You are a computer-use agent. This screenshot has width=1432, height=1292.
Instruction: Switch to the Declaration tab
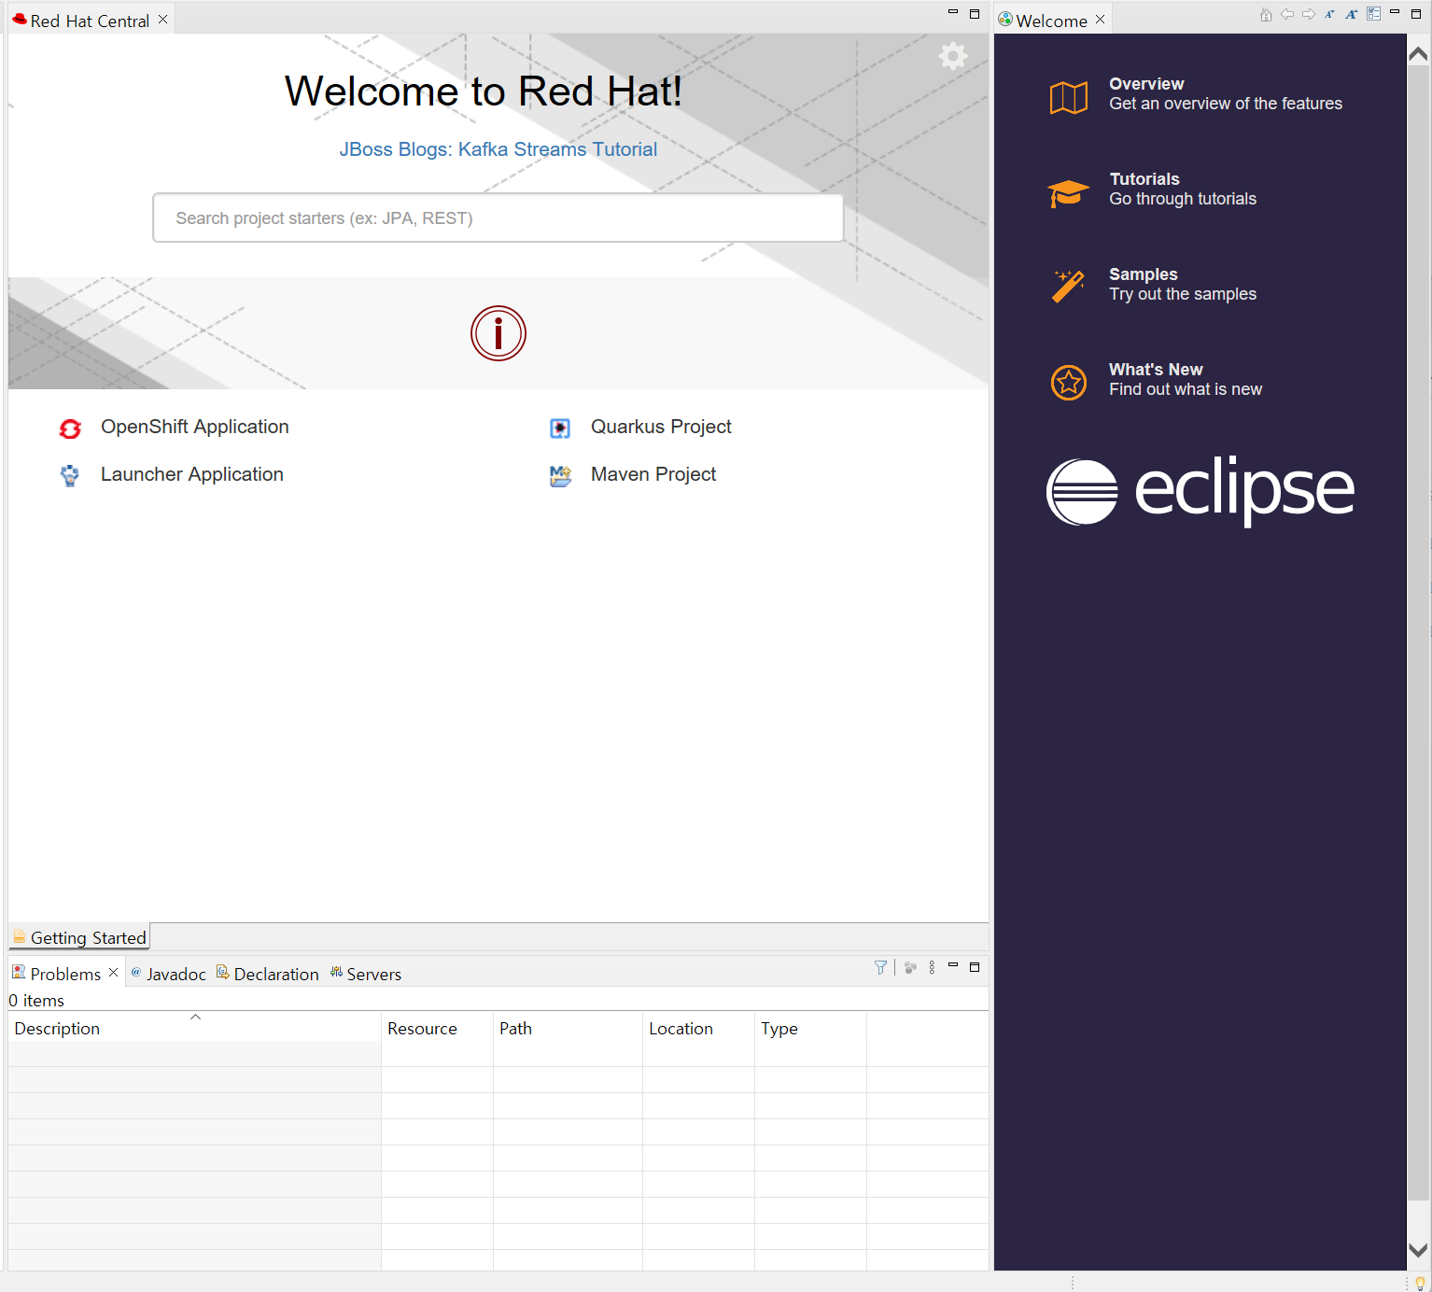pos(268,974)
